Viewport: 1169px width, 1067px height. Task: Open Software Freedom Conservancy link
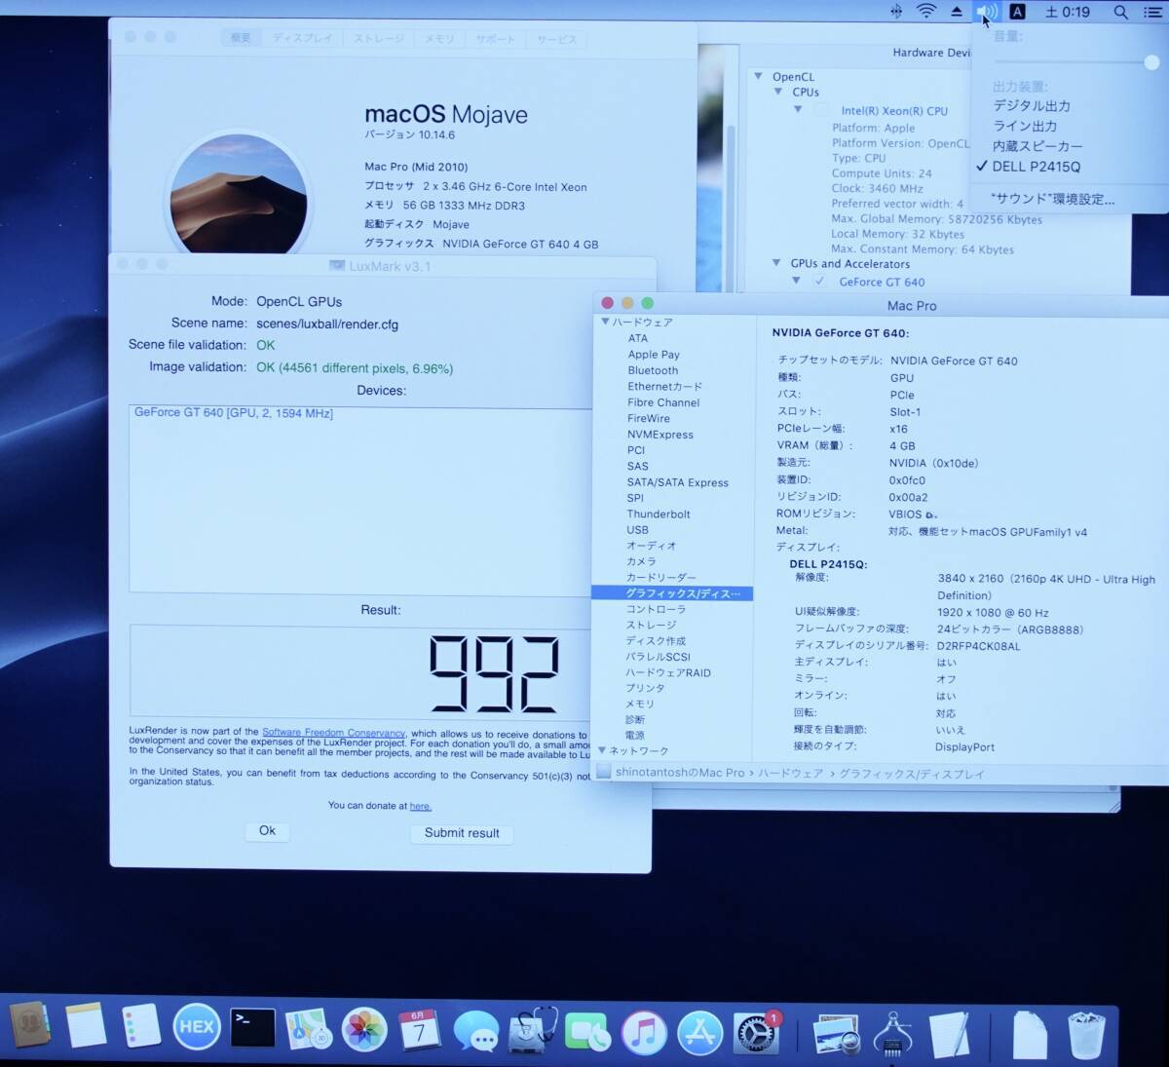click(x=333, y=733)
